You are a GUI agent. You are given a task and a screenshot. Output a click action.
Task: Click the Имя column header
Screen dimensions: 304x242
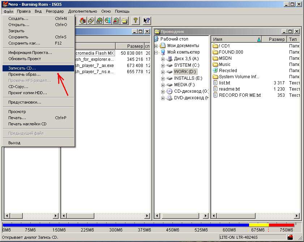[x=236, y=39]
